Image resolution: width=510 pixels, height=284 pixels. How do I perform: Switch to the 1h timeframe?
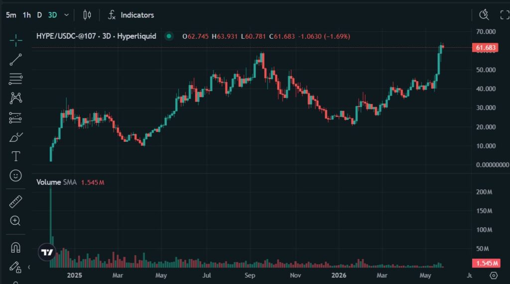[x=27, y=15]
